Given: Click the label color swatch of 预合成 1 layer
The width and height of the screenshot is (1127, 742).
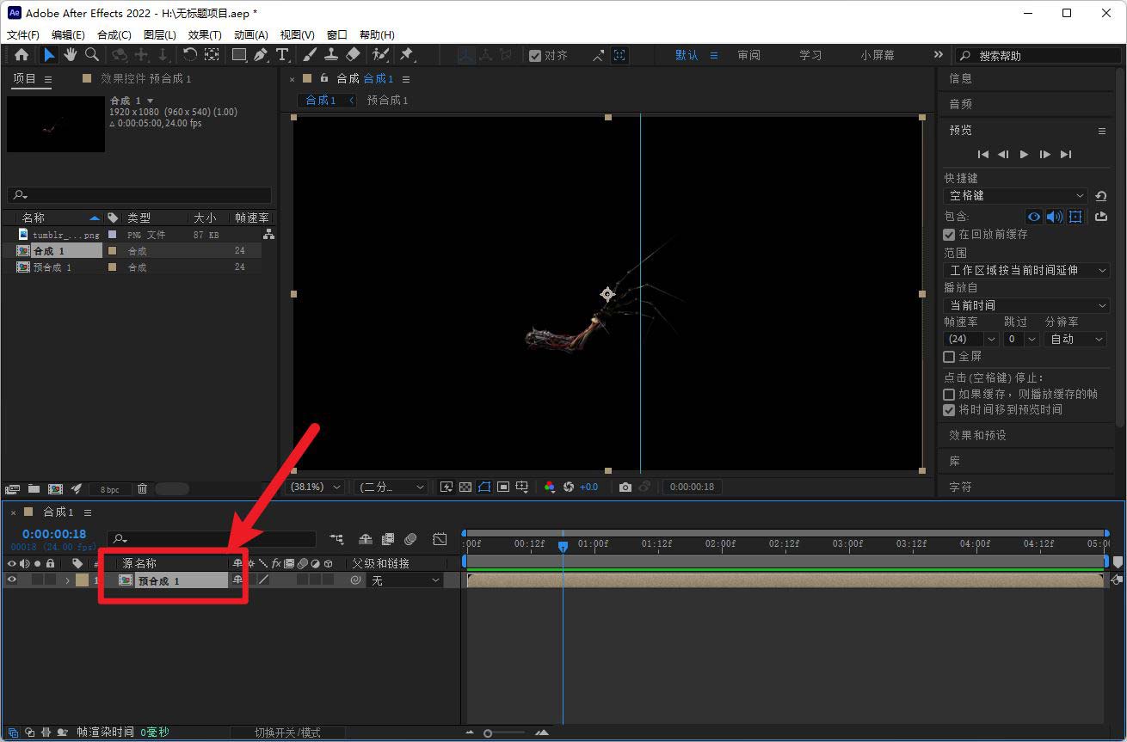Looking at the screenshot, I should [82, 580].
